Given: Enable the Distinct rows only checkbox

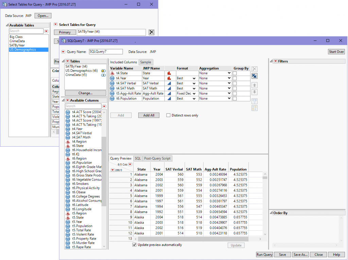Looking at the screenshot, I should [168, 115].
